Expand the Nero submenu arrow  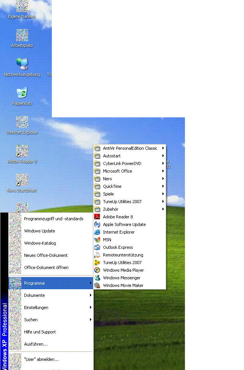pos(163,179)
